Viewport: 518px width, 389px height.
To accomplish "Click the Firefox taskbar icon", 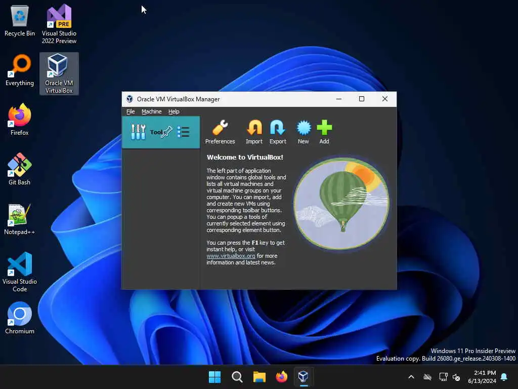I will coord(281,377).
